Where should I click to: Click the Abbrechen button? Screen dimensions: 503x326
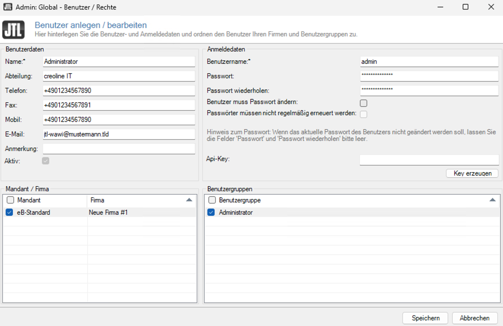tap(474, 318)
